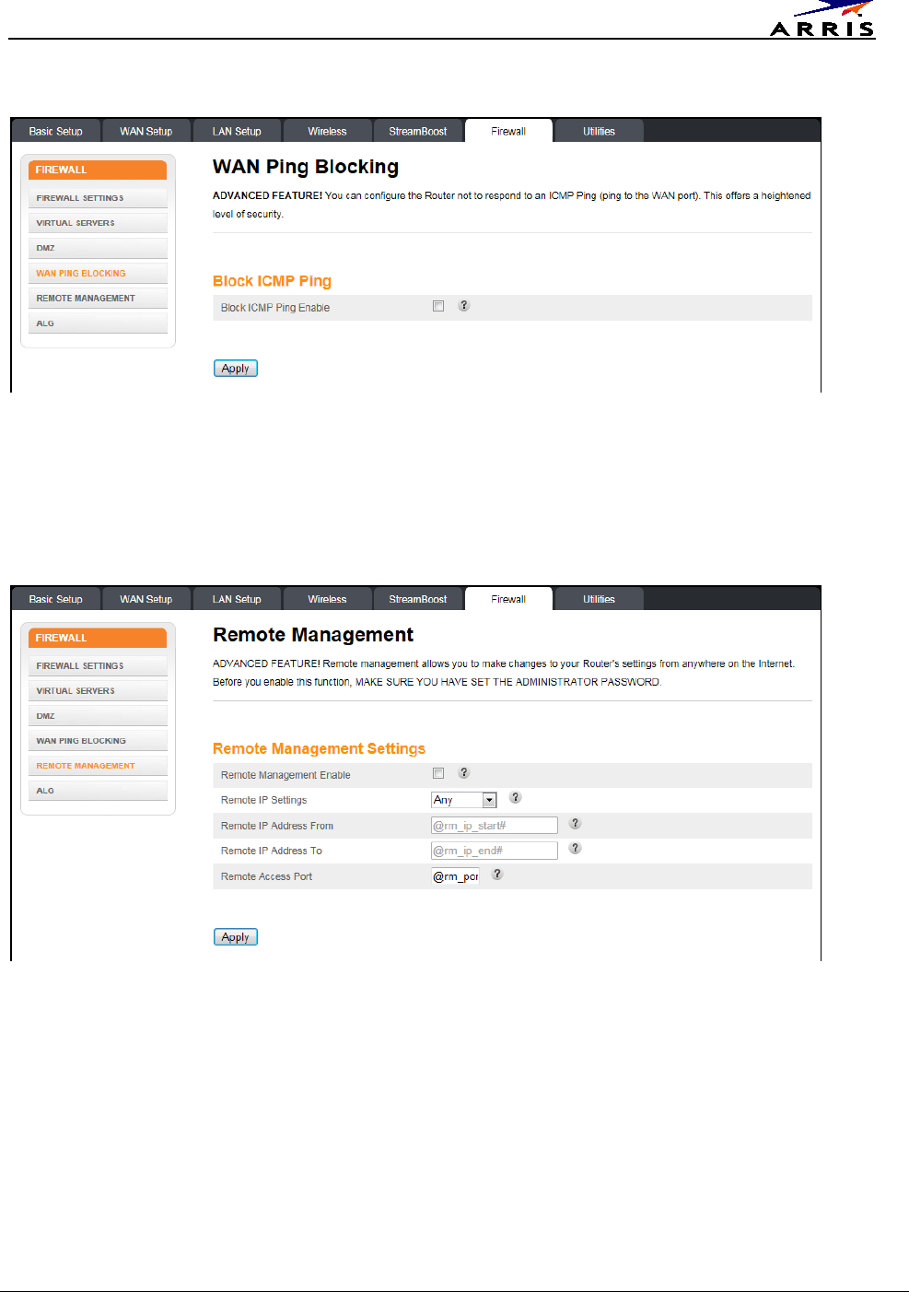Viewport: 909px width, 1292px height.
Task: Apply the WAN Ping Blocking settings
Action: click(x=236, y=368)
